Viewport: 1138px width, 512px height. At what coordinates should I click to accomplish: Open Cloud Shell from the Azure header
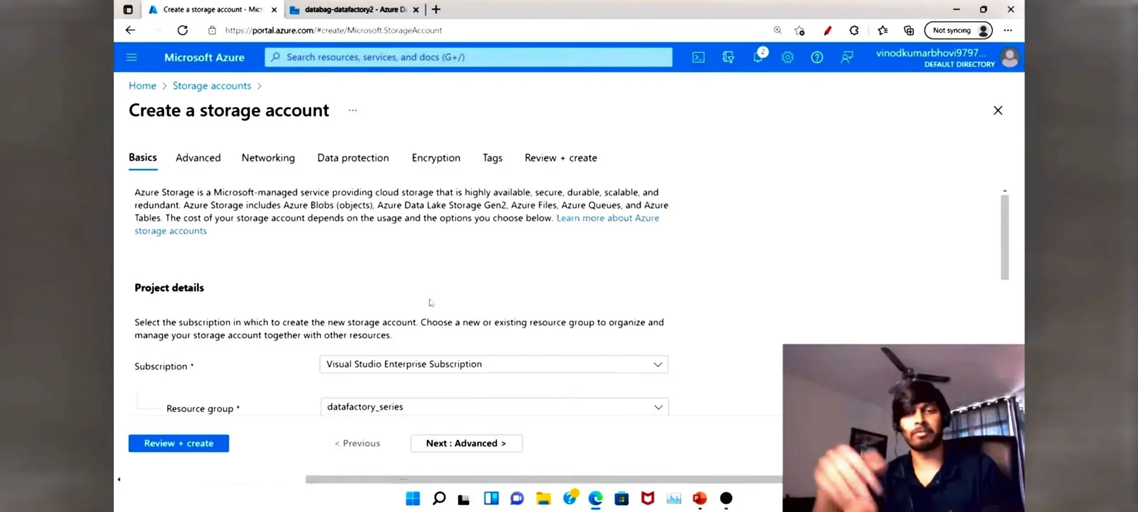click(698, 57)
